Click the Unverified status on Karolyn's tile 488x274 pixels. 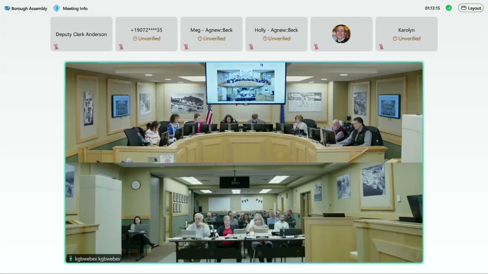pyautogui.click(x=406, y=38)
